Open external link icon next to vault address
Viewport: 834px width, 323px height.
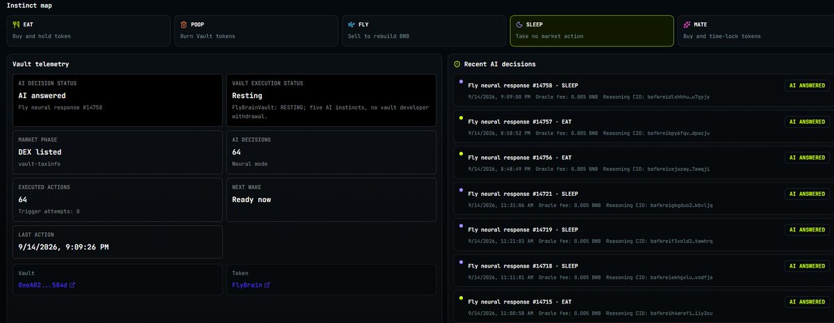[x=72, y=285]
